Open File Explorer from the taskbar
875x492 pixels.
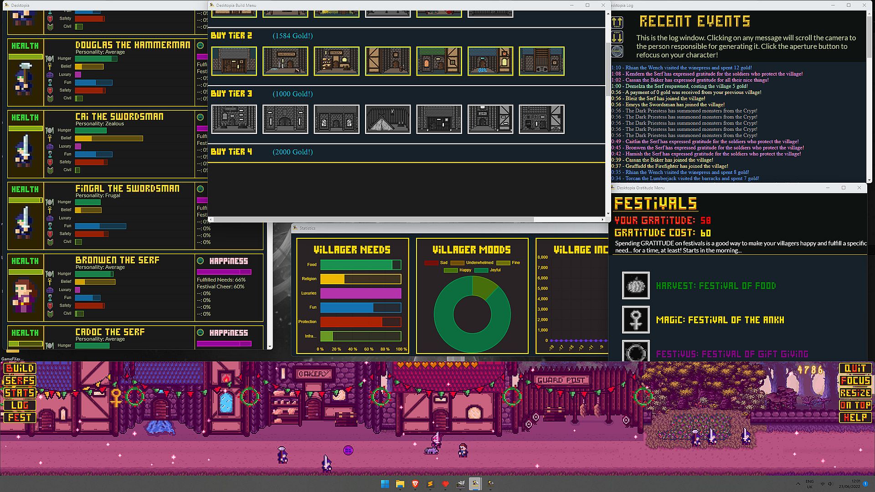point(400,484)
